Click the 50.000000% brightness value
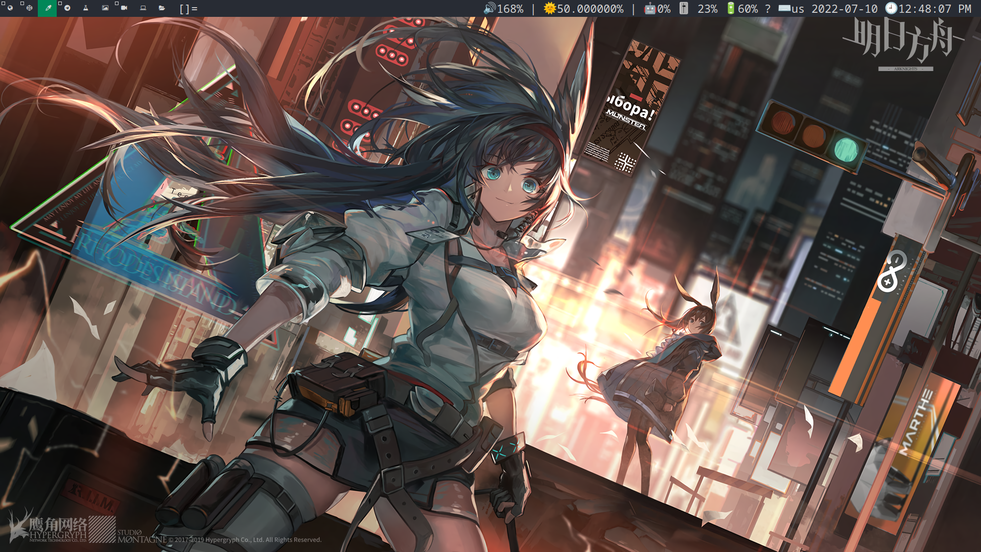Screen dimensions: 981x552 tap(590, 9)
